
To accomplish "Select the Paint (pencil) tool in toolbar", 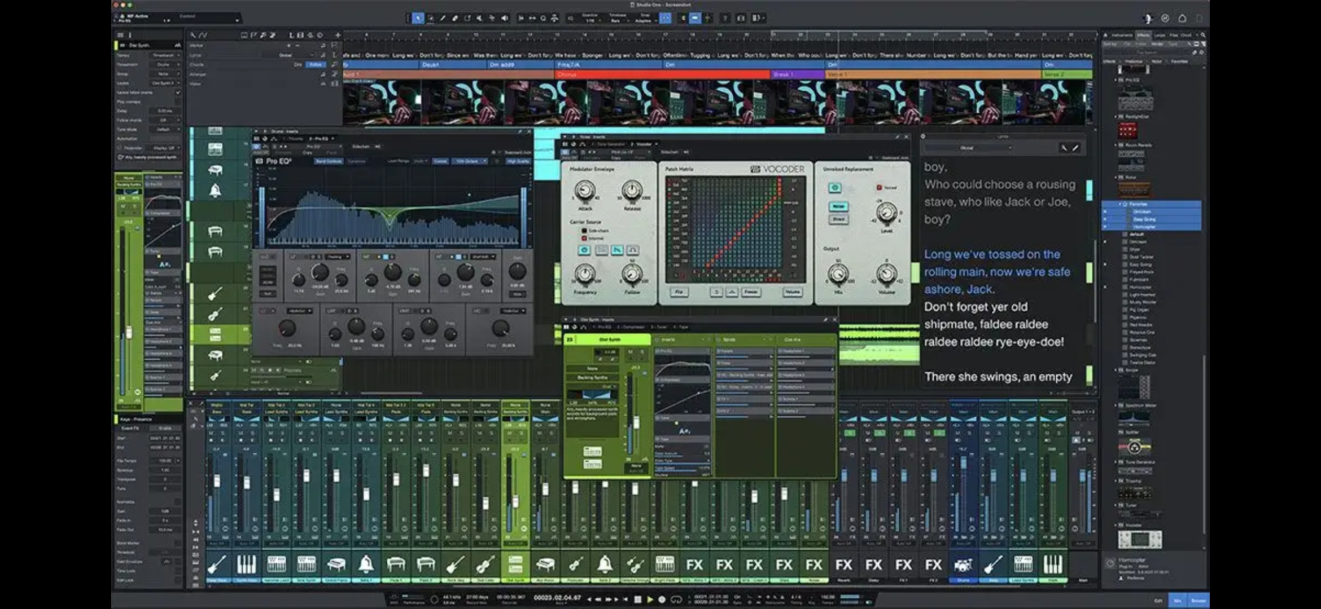I will 443,19.
